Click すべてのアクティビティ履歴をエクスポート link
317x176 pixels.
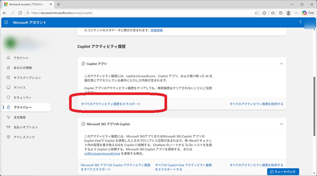coord(111,104)
